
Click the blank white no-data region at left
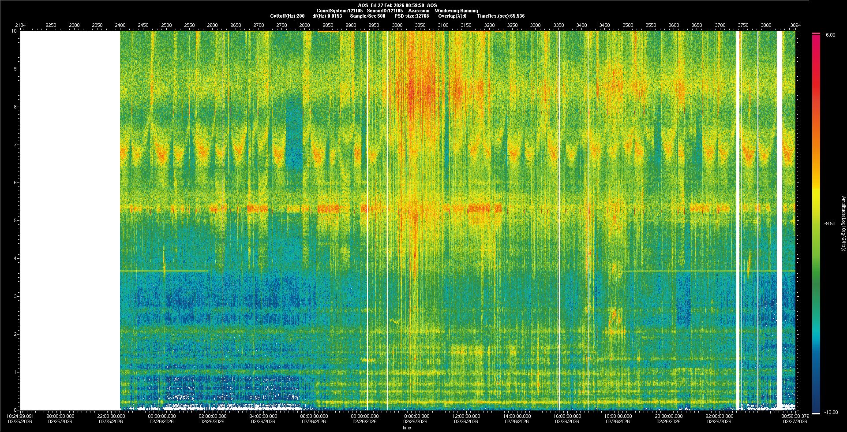tap(70, 220)
